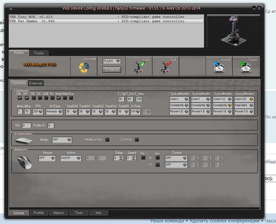Click the SN input field
276x224 pixels.
pyautogui.click(x=26, y=125)
